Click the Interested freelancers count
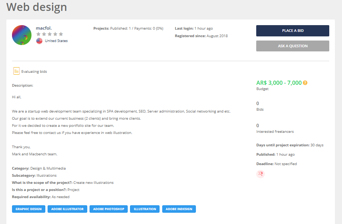Image resolution: width=342 pixels, height=224 pixels. (258, 126)
